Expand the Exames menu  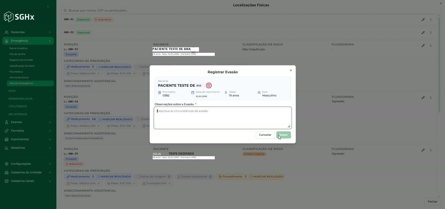tap(50, 122)
